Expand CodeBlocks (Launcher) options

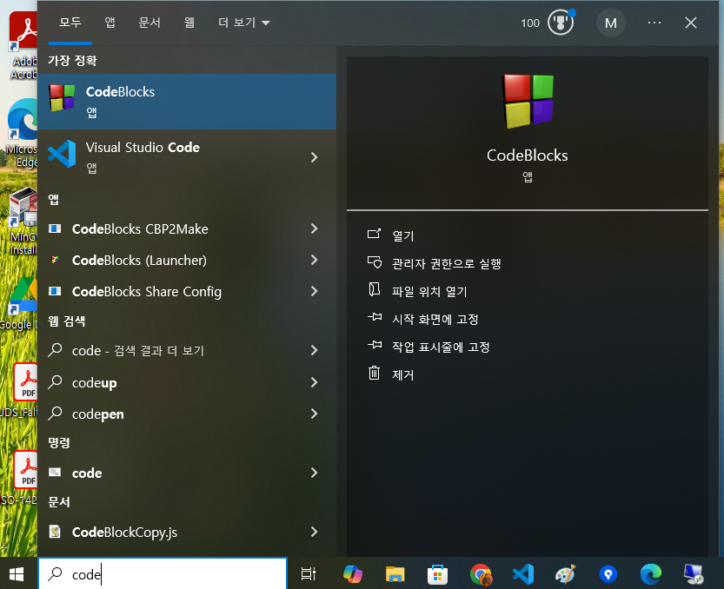pos(314,260)
